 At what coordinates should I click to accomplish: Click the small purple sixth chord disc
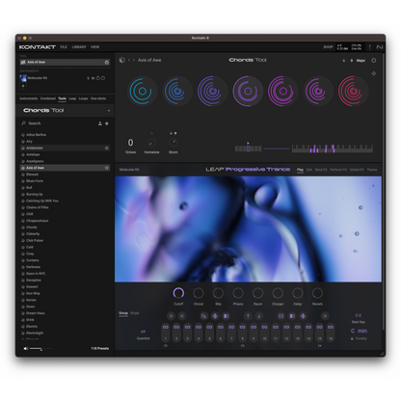tap(318, 92)
